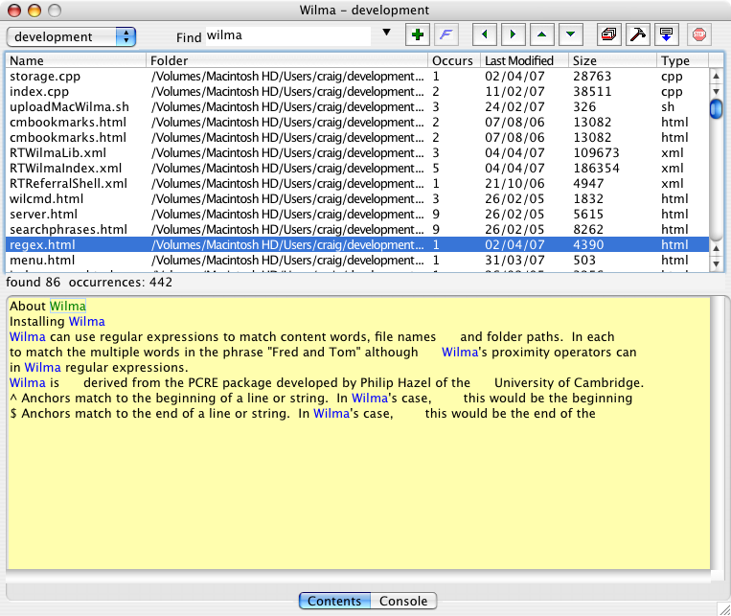This screenshot has width=731, height=616.
Task: Select the server.html row
Action: (357, 215)
